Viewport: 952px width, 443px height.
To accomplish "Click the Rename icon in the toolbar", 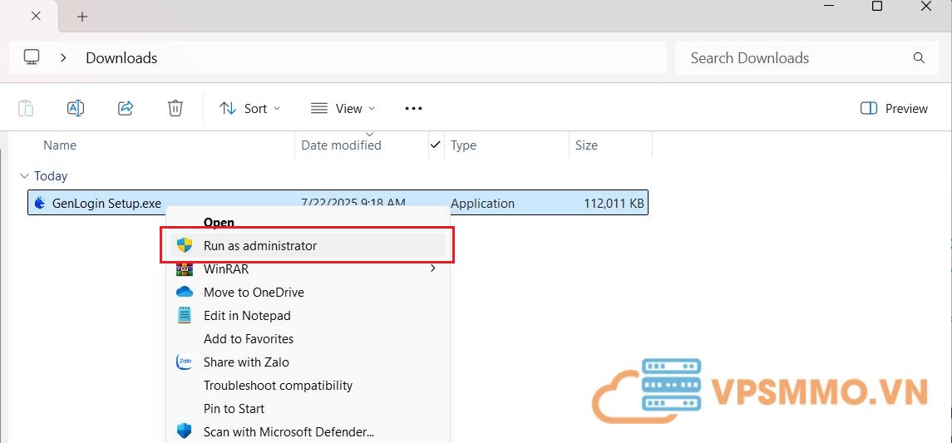I will [76, 108].
